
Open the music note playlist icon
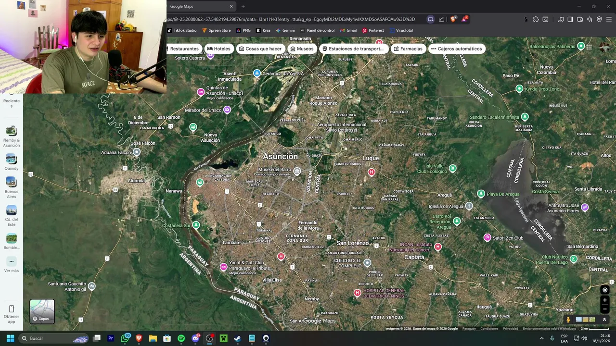[x=561, y=19]
